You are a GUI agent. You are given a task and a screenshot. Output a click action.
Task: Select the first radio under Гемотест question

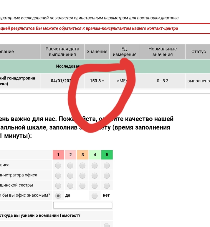[107, 226]
